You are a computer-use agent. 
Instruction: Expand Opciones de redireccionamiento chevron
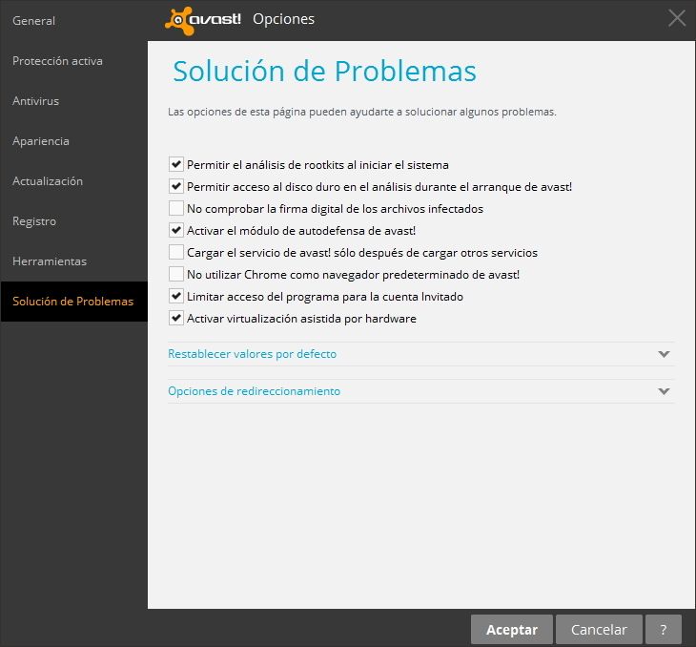(664, 391)
